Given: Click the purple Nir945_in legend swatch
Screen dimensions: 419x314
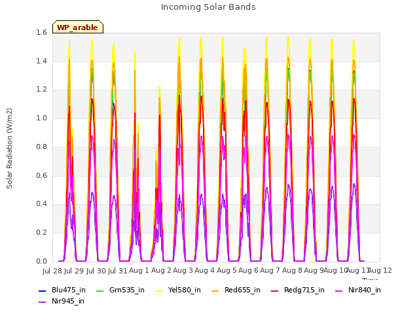Looking at the screenshot, I should 43,302.
